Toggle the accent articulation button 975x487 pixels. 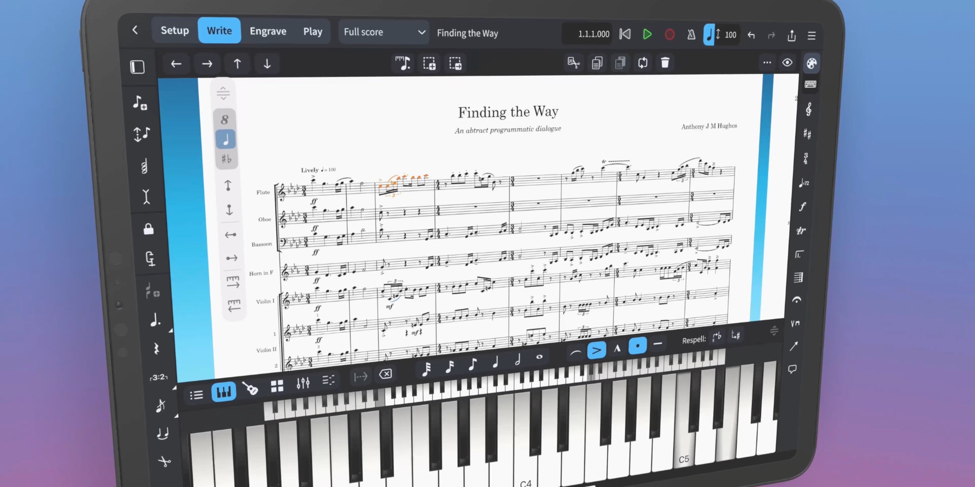[x=596, y=351]
